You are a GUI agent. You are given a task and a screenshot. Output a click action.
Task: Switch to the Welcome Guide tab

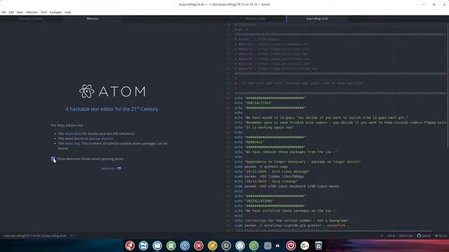[x=255, y=19]
